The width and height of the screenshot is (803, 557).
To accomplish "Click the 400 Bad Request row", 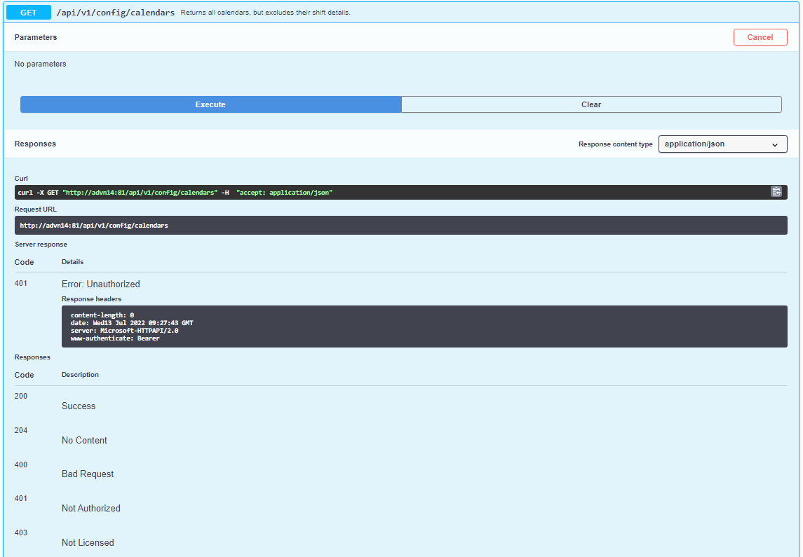I will pos(87,474).
